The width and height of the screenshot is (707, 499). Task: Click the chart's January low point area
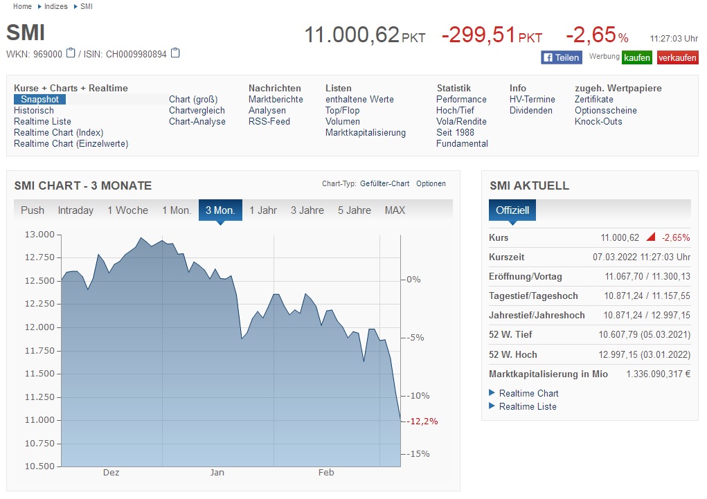pyautogui.click(x=242, y=338)
